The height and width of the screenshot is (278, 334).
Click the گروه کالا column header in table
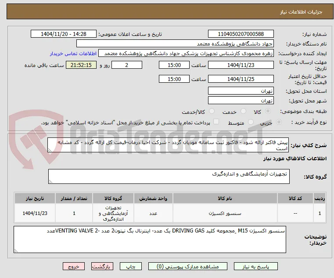[x=113, y=198]
